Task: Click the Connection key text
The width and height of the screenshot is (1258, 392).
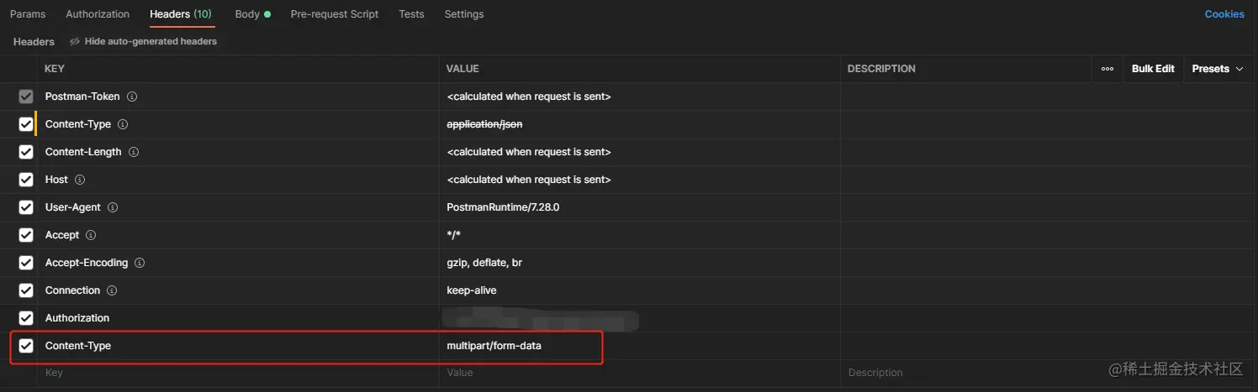Action: point(72,290)
